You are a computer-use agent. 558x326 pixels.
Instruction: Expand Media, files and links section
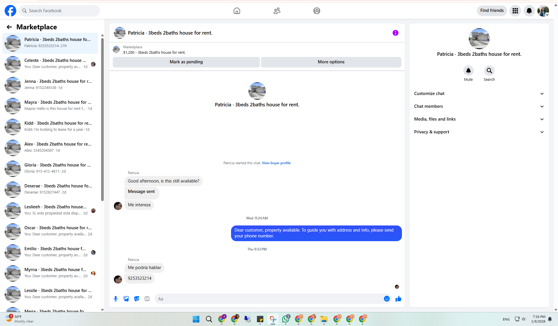click(x=479, y=119)
